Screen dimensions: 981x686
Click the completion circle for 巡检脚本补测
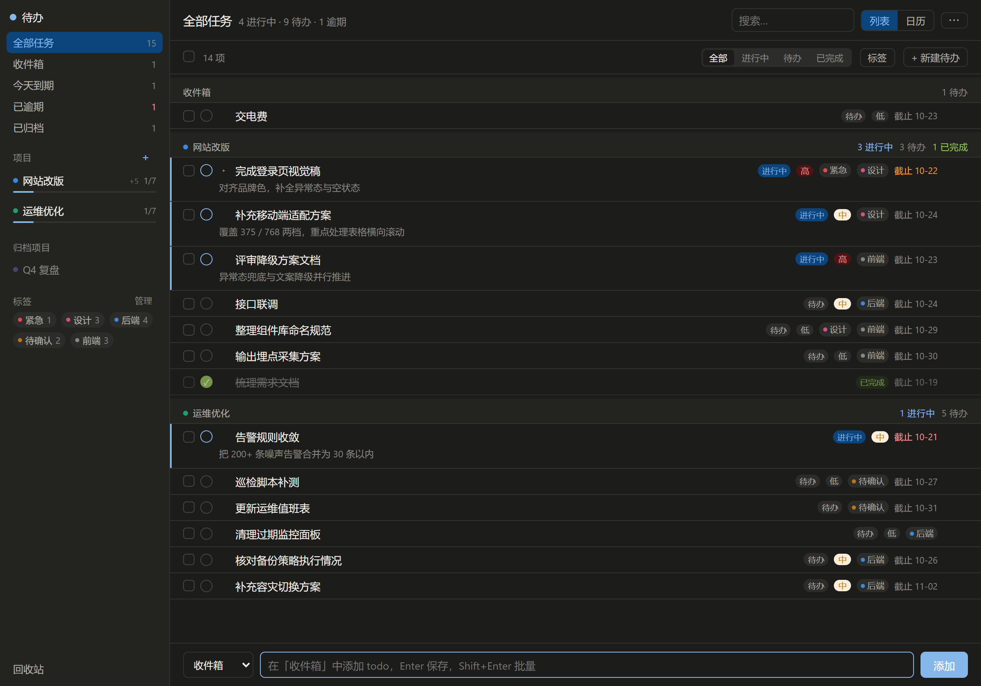click(206, 481)
